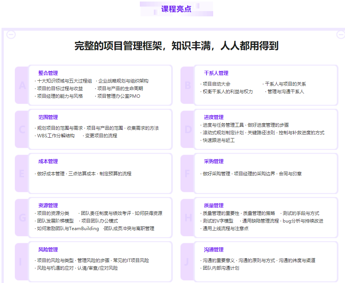The image size is (345, 283).
Task: Click the letter E badge beside 成本管理
Action: point(21,173)
